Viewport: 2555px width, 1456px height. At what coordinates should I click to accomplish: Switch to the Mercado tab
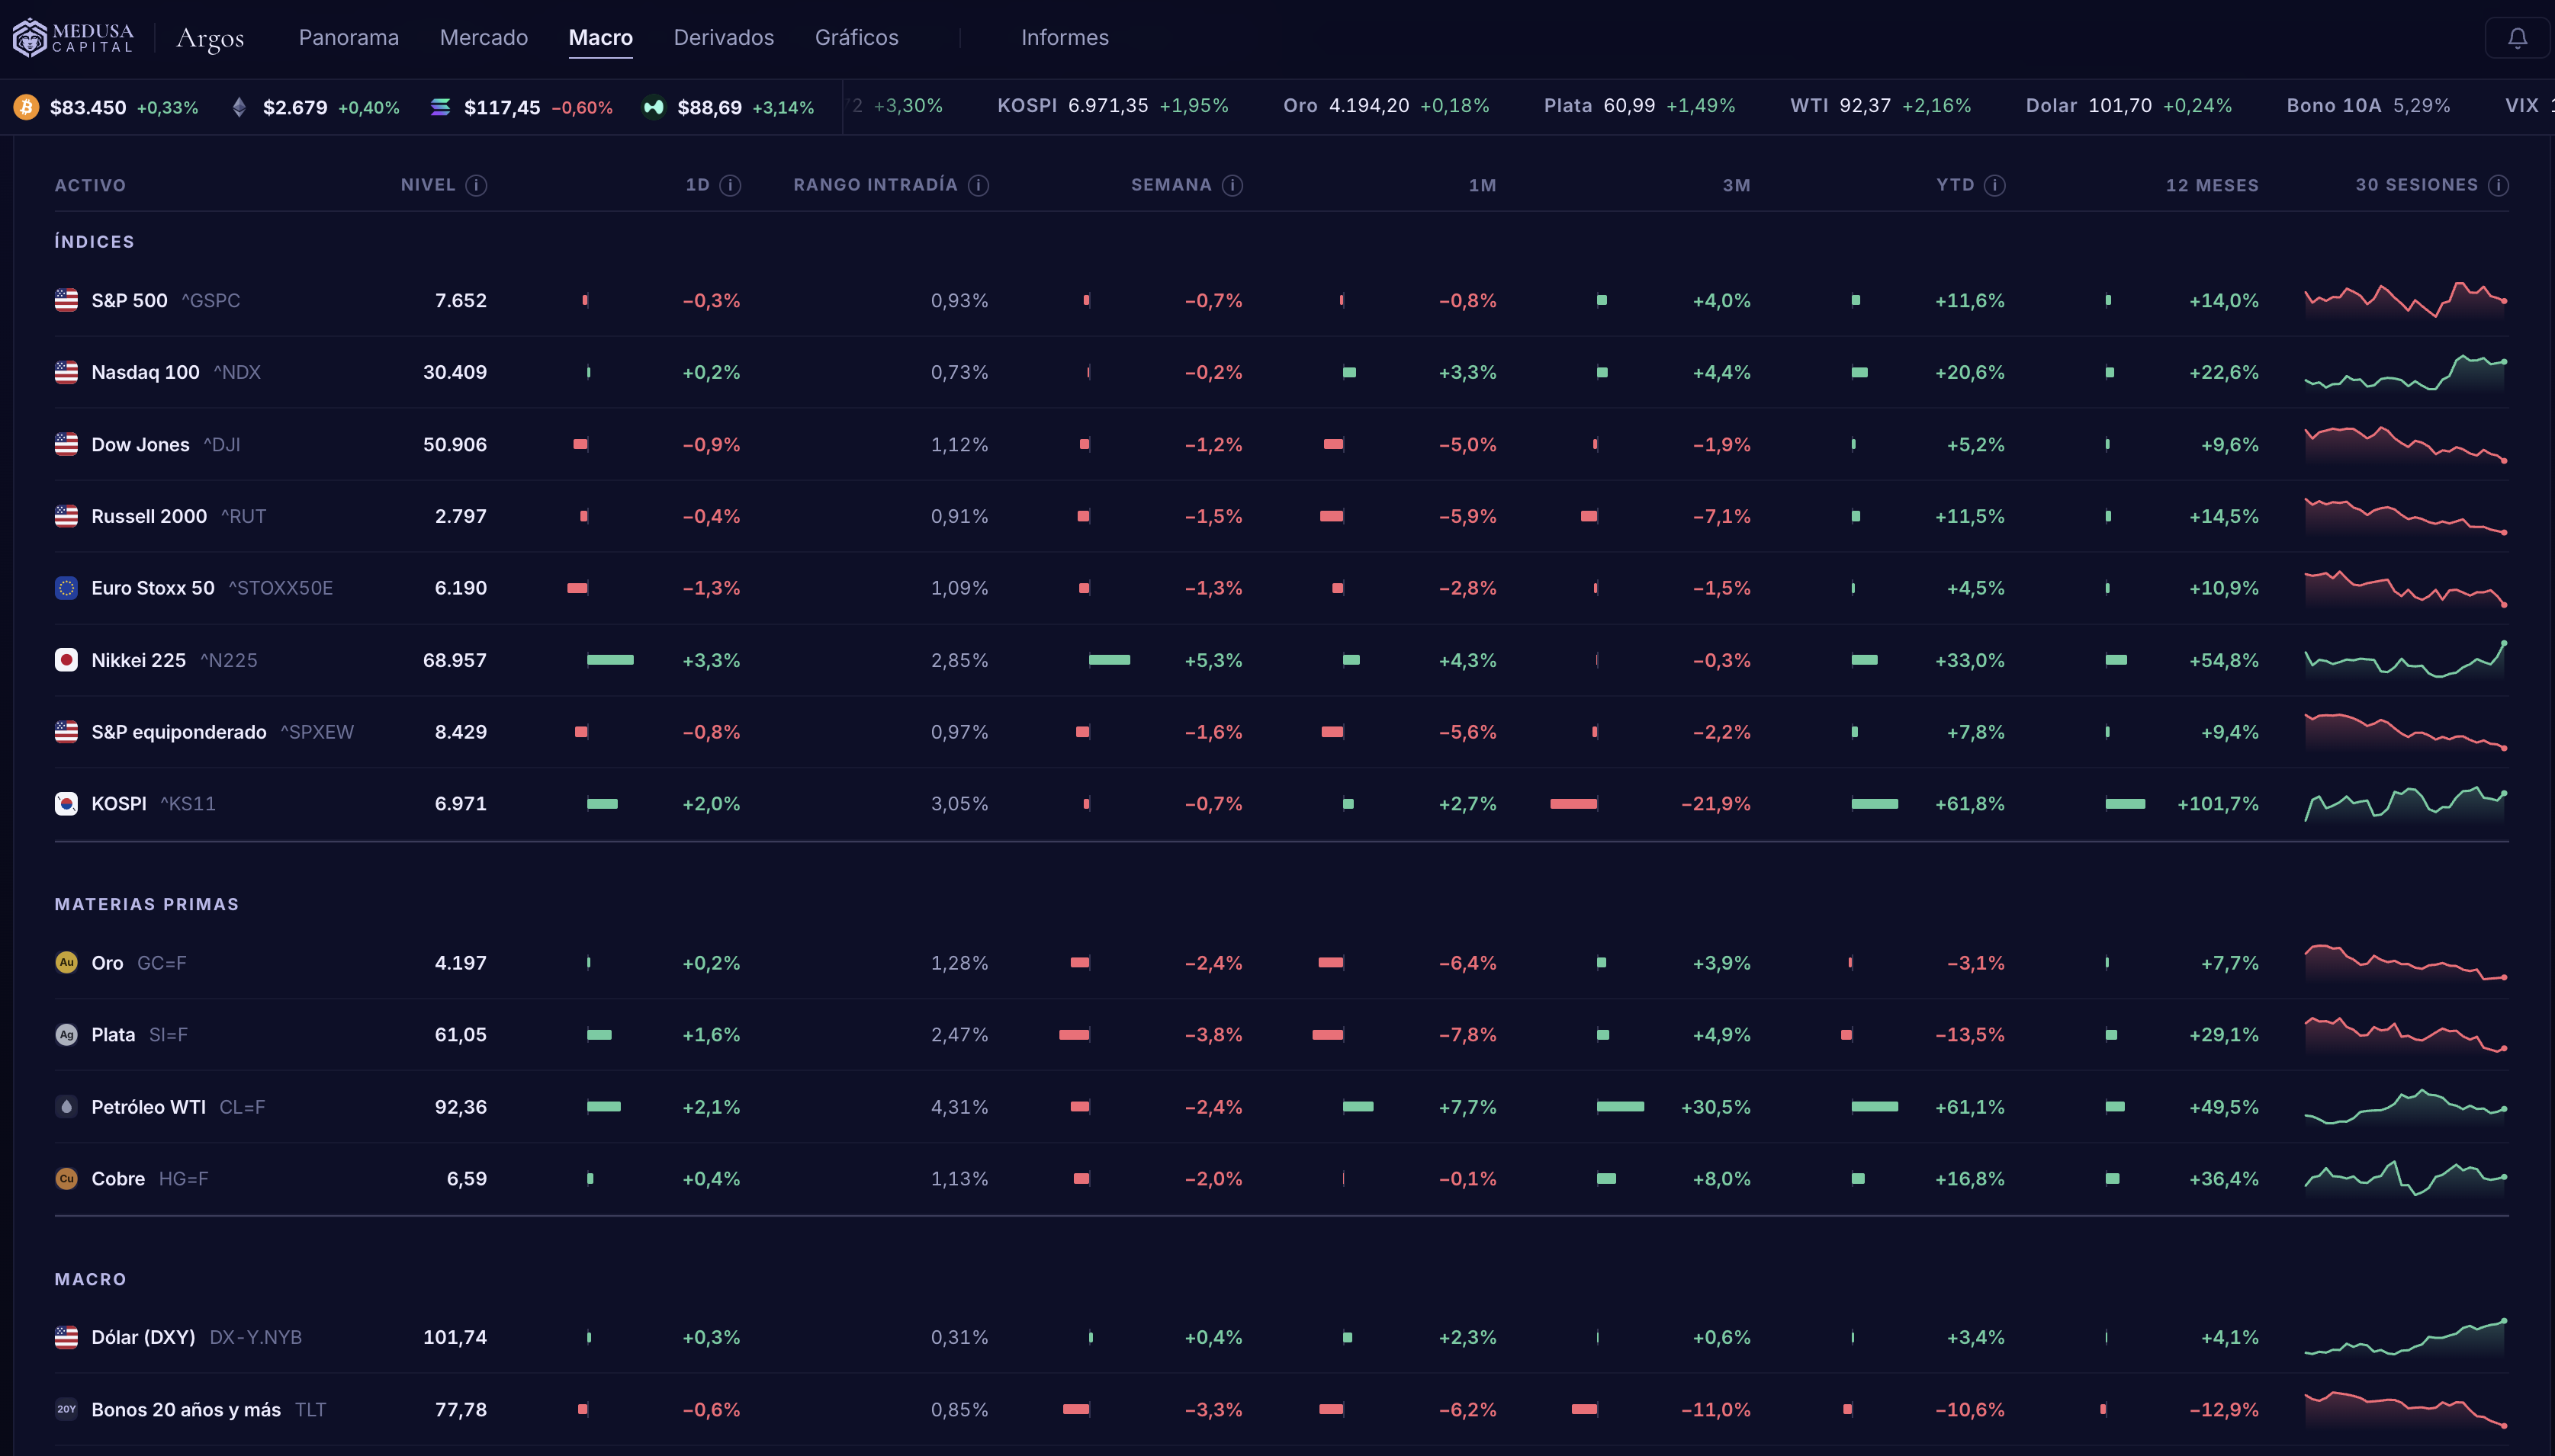click(484, 38)
